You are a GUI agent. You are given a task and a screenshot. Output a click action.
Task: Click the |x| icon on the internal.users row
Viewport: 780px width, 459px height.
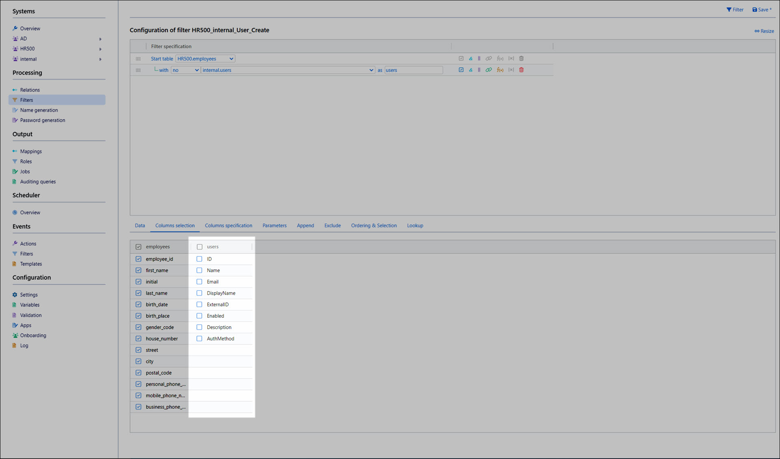coord(511,70)
